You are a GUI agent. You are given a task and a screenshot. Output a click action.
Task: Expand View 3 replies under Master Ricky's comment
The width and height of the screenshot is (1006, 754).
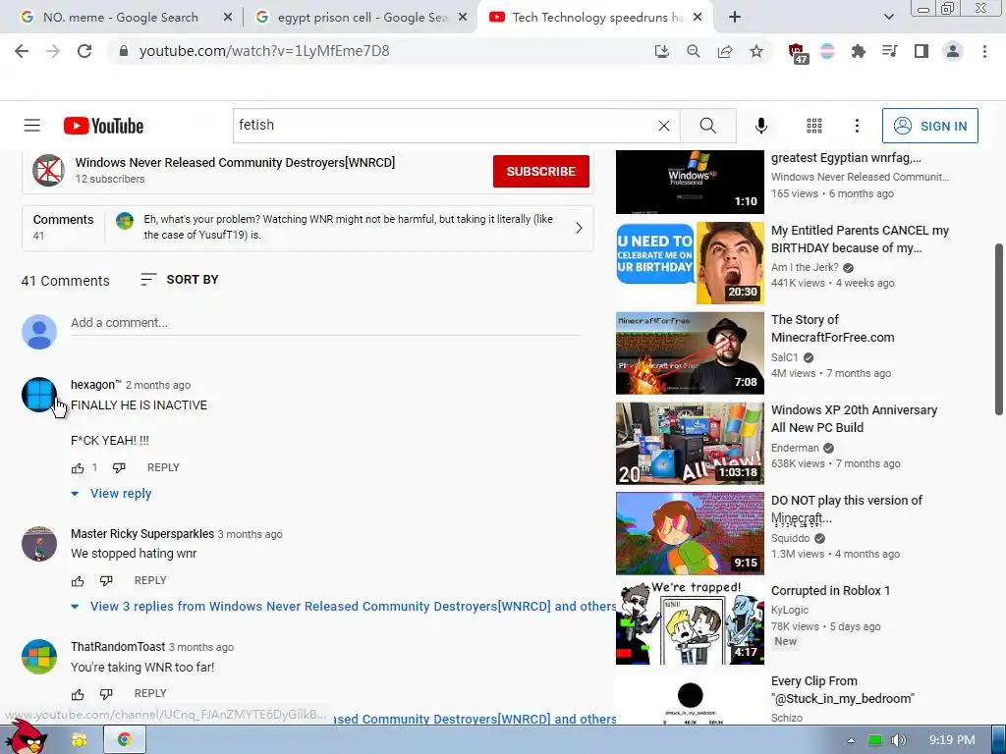(x=343, y=607)
